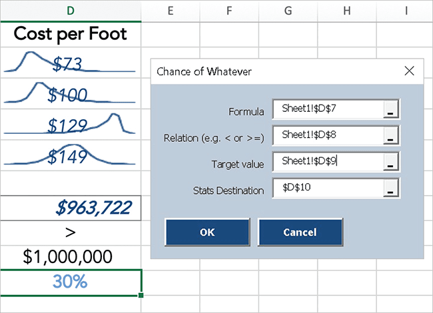Focus the Formula input field
The image size is (433, 313).
pyautogui.click(x=328, y=109)
